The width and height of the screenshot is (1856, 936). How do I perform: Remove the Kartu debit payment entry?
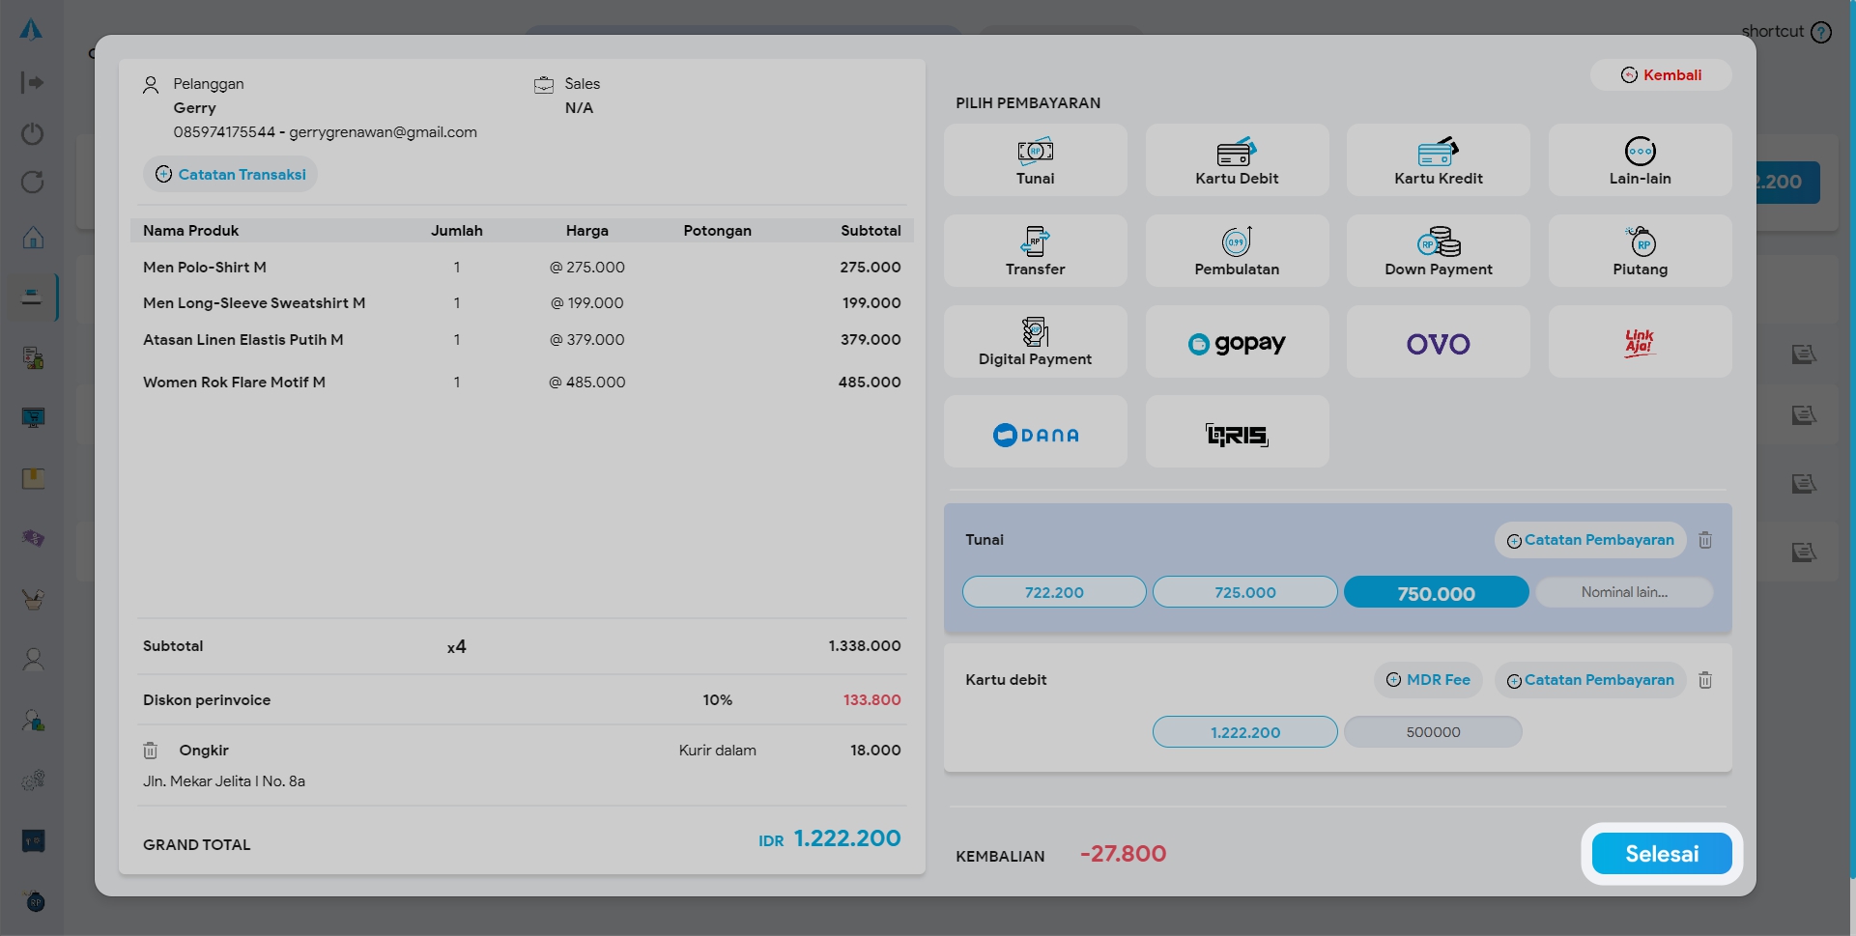pyautogui.click(x=1705, y=680)
